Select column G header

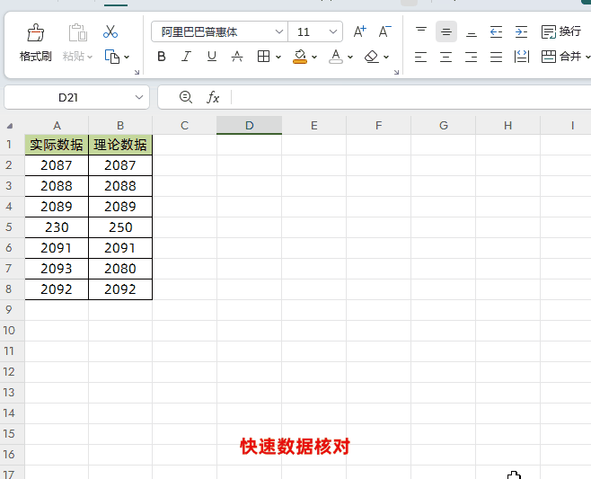click(x=444, y=126)
